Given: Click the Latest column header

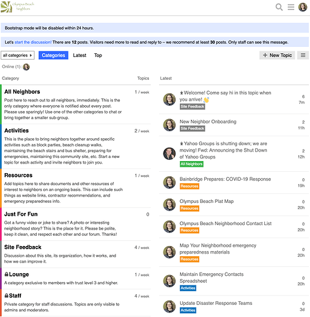Looking at the screenshot, I should tap(166, 78).
